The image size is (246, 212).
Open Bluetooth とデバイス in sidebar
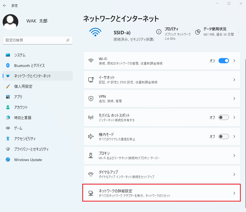(x=38, y=65)
